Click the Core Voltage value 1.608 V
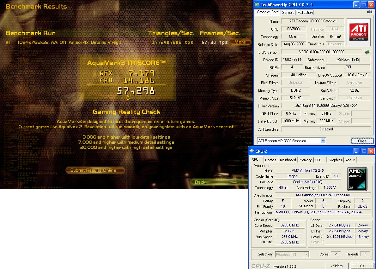 click(330, 187)
